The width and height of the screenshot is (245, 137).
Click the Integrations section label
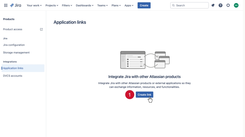click(x=10, y=61)
